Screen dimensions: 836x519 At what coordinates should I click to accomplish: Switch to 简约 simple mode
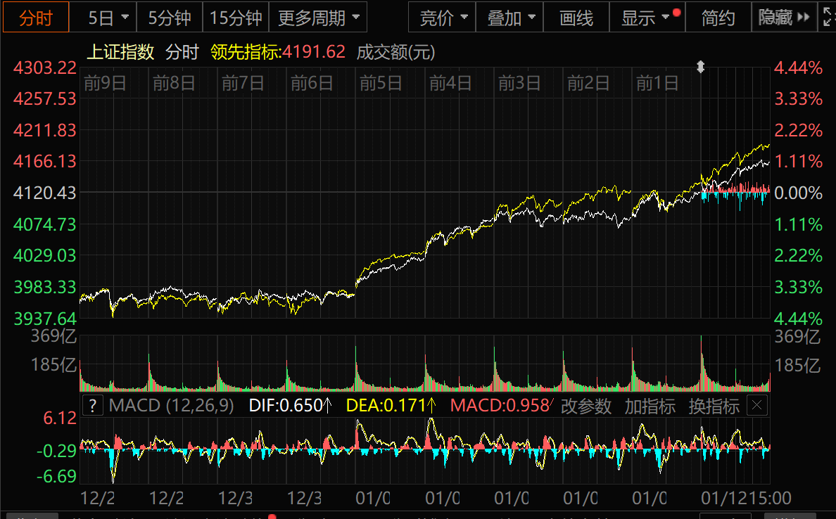718,18
